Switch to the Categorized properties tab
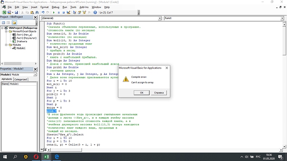287x161 pixels. (x=21, y=79)
